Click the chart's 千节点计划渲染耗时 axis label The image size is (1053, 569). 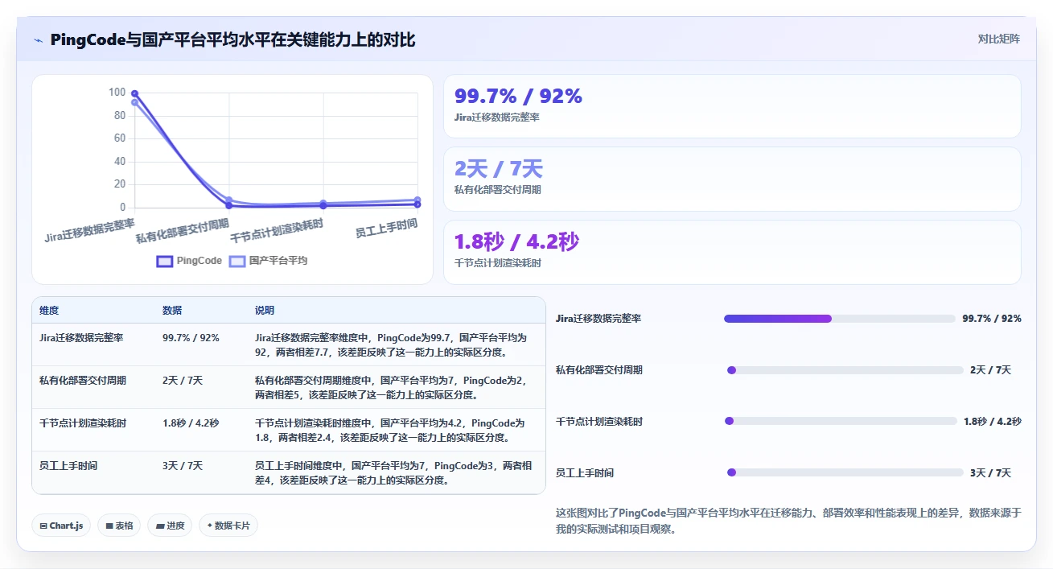pyautogui.click(x=277, y=231)
